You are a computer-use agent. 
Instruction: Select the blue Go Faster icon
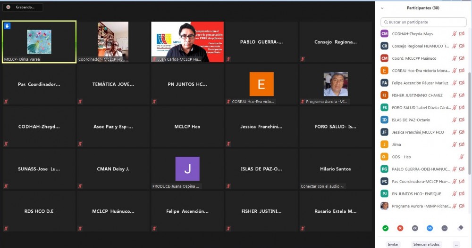[430, 228]
